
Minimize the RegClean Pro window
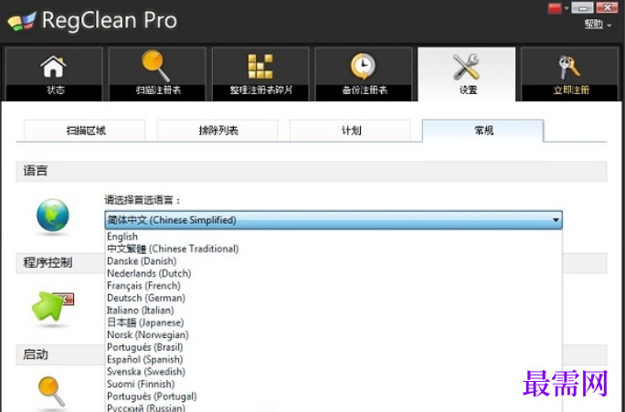click(582, 7)
